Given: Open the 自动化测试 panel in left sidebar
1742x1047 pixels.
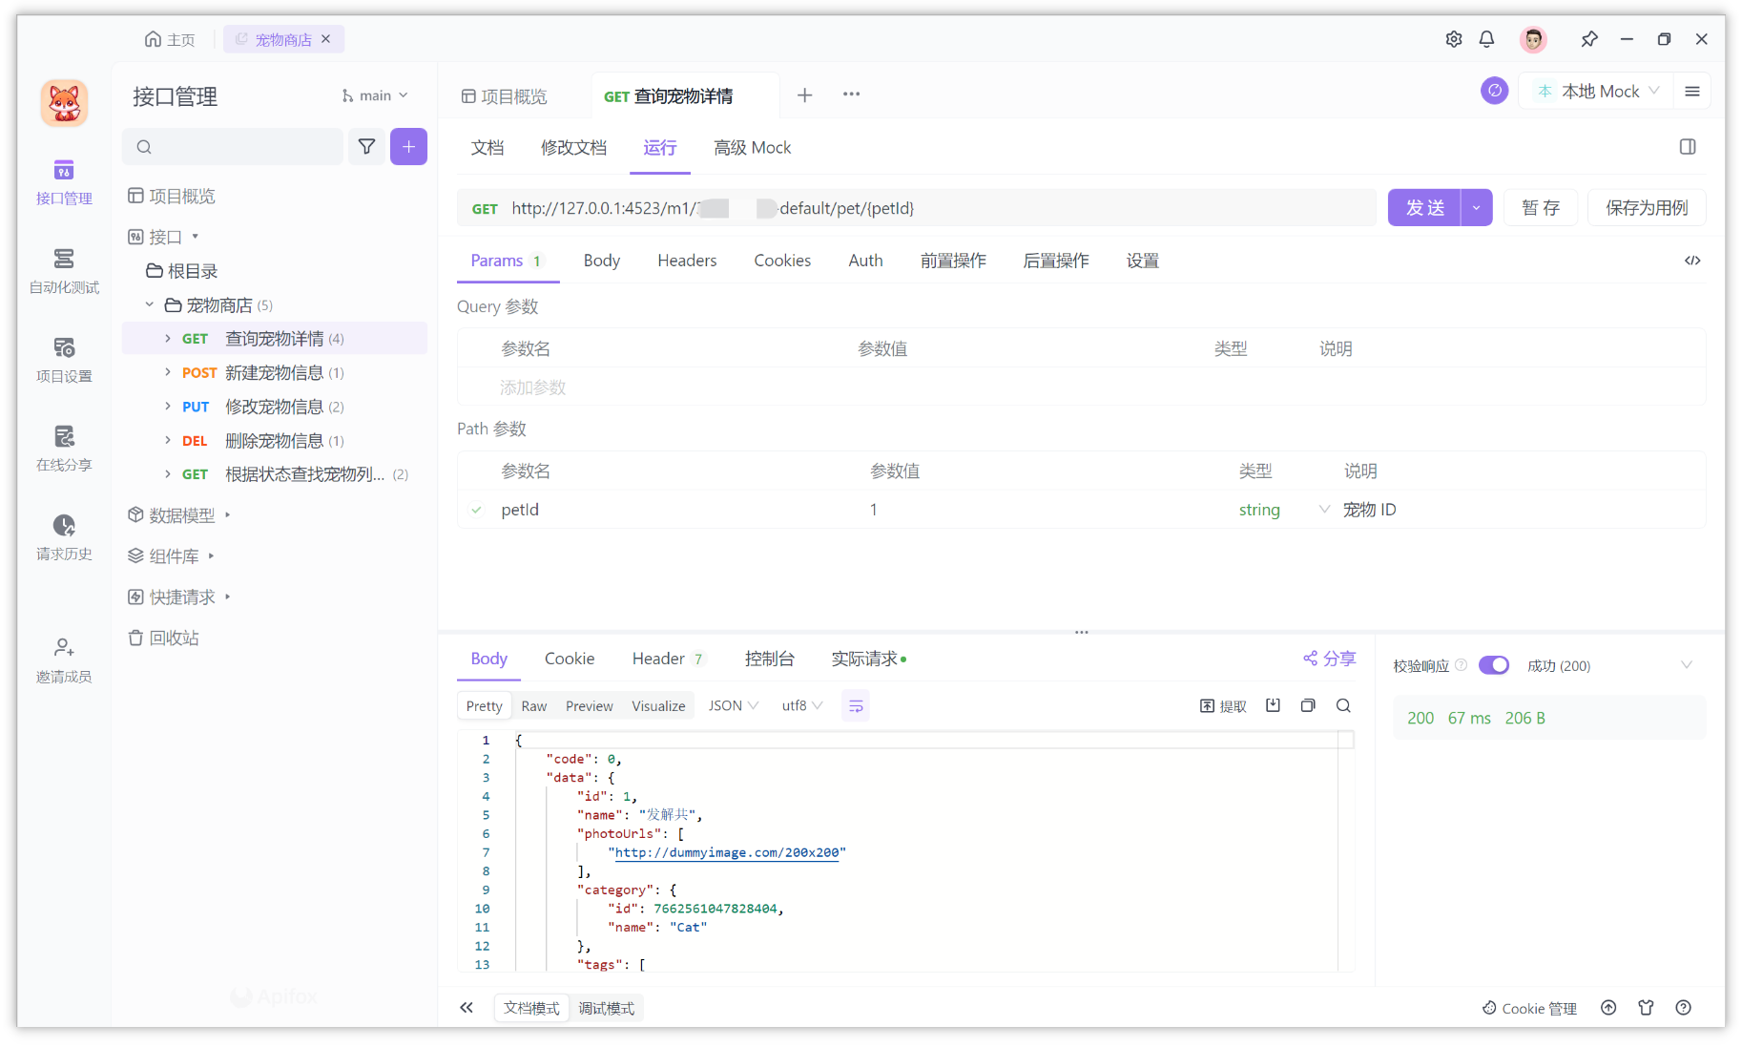Looking at the screenshot, I should 63,270.
